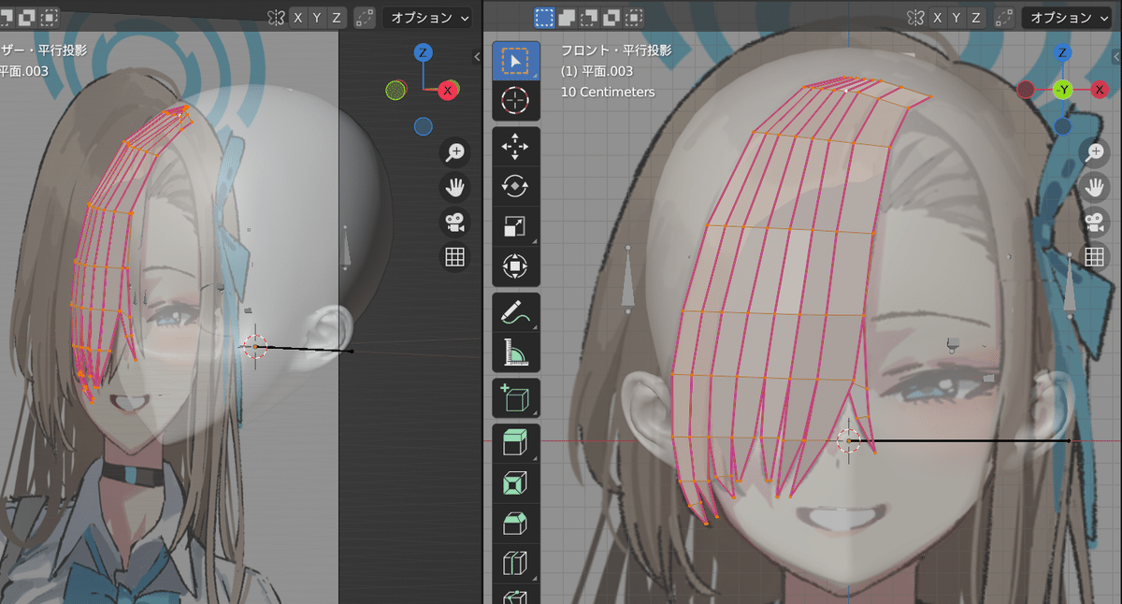Image resolution: width=1122 pixels, height=604 pixels.
Task: Toggle Auto Merge vertices in front viewport header
Action: pyautogui.click(x=1005, y=18)
